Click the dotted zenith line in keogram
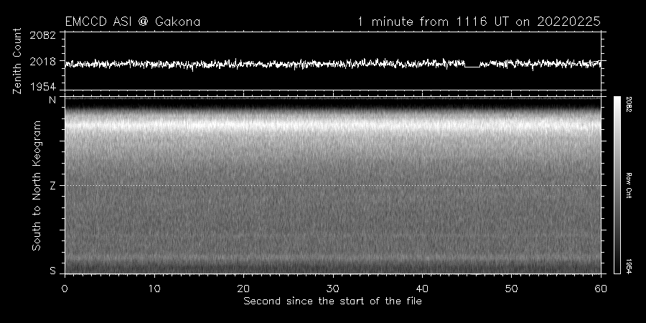This screenshot has width=646, height=323. coord(332,185)
